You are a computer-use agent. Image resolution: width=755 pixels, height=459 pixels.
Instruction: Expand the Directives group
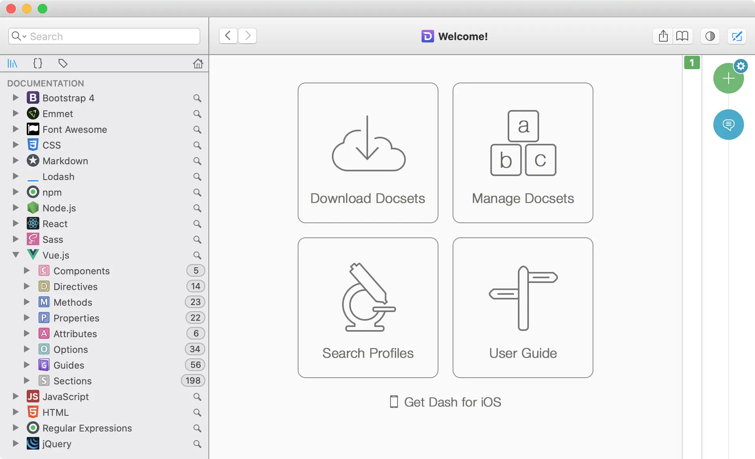(27, 286)
